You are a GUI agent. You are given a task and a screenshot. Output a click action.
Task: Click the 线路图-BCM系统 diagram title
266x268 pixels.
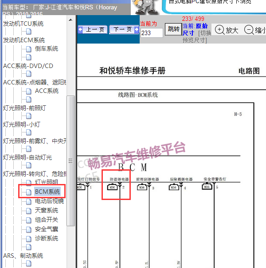138,95
